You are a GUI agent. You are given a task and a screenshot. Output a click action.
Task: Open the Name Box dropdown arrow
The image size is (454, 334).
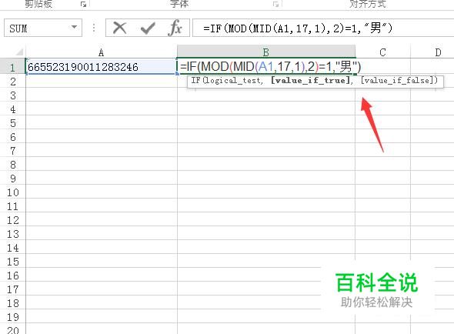pos(75,27)
